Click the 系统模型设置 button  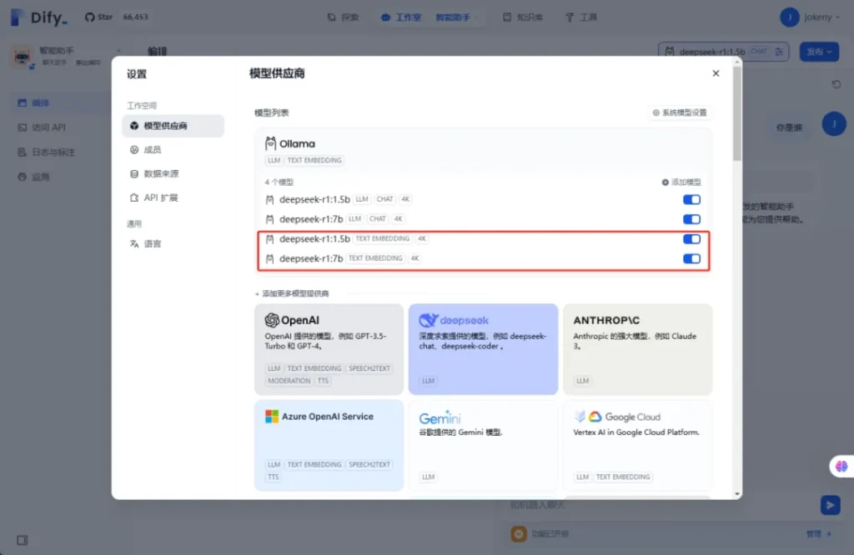[x=679, y=112]
